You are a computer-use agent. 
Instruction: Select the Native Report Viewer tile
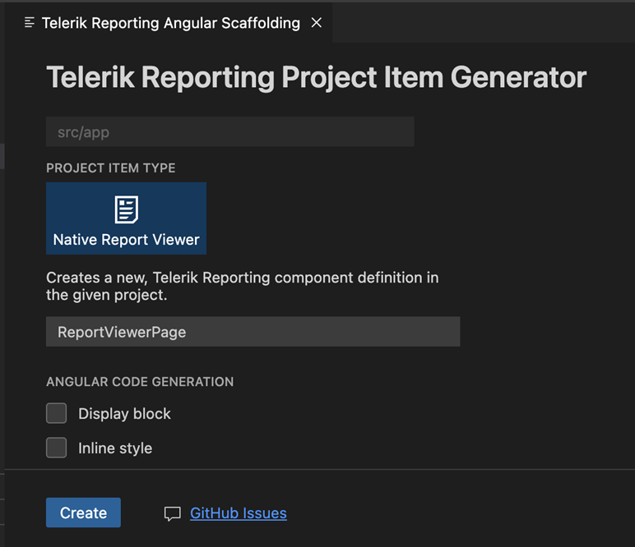pyautogui.click(x=126, y=218)
